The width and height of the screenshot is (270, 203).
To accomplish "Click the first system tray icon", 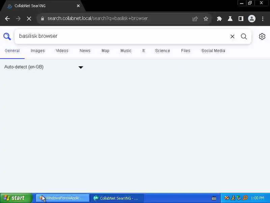I will tap(226, 198).
